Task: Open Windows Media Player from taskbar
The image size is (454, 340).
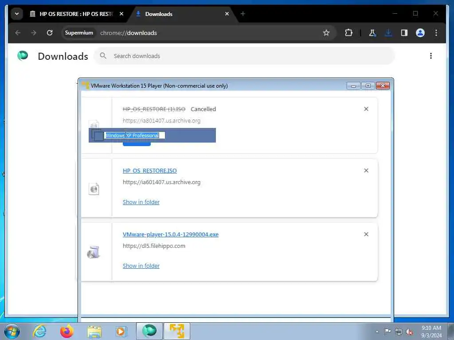Action: coord(121,331)
